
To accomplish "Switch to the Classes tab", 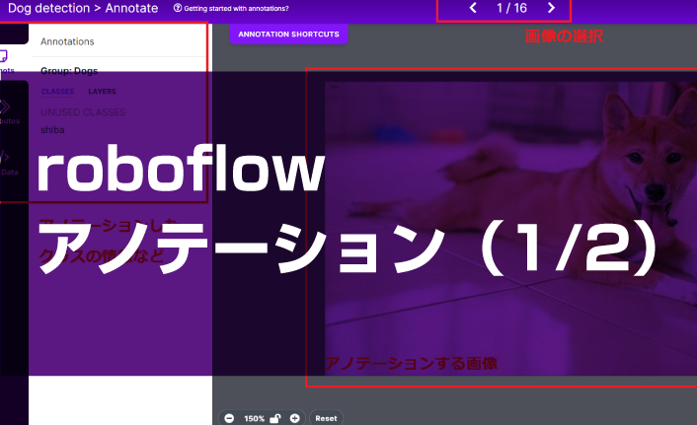I will [58, 91].
